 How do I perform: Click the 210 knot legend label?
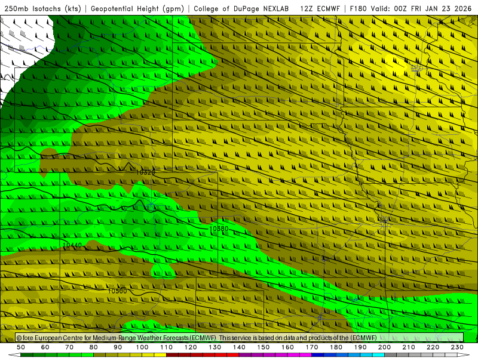coord(409,347)
